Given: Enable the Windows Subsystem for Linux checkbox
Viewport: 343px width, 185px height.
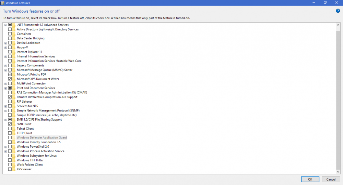Looking at the screenshot, I should point(10,156).
